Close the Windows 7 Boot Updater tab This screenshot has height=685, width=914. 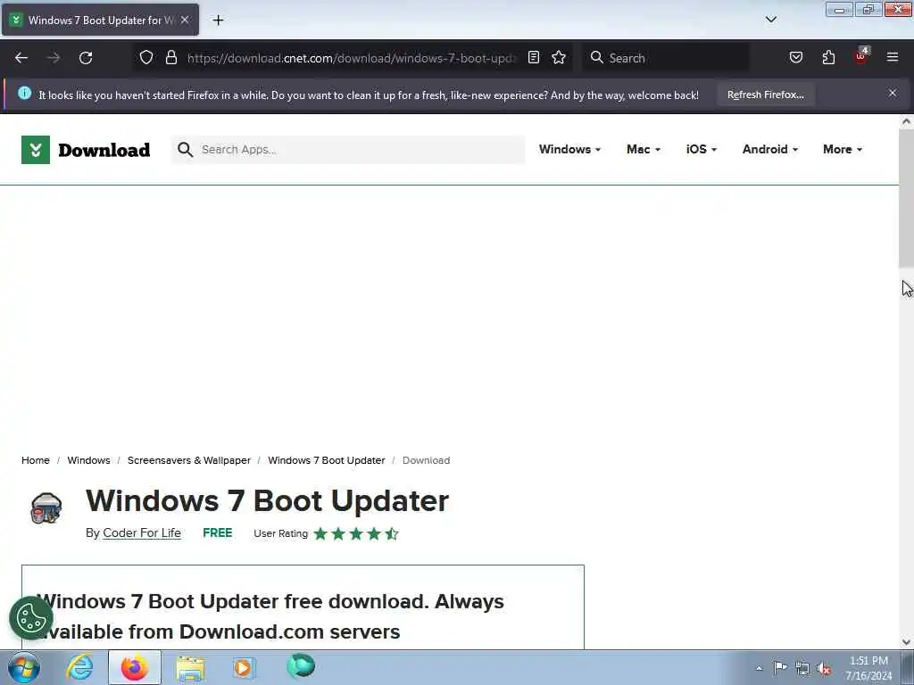pyautogui.click(x=185, y=20)
